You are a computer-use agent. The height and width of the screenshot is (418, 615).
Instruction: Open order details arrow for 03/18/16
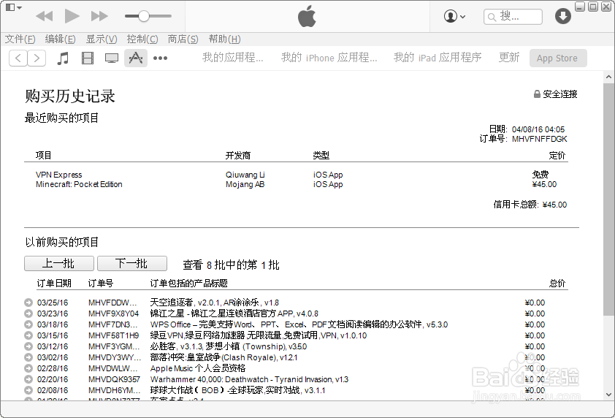click(28, 324)
